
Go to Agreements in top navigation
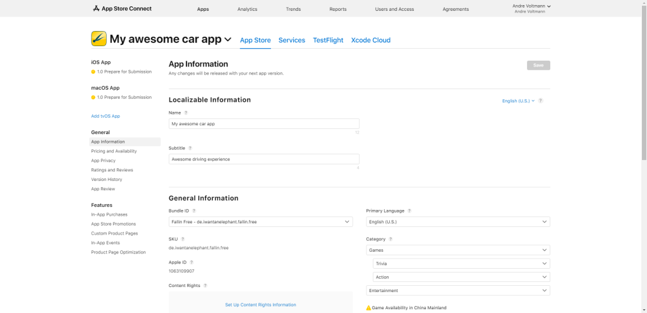456,9
